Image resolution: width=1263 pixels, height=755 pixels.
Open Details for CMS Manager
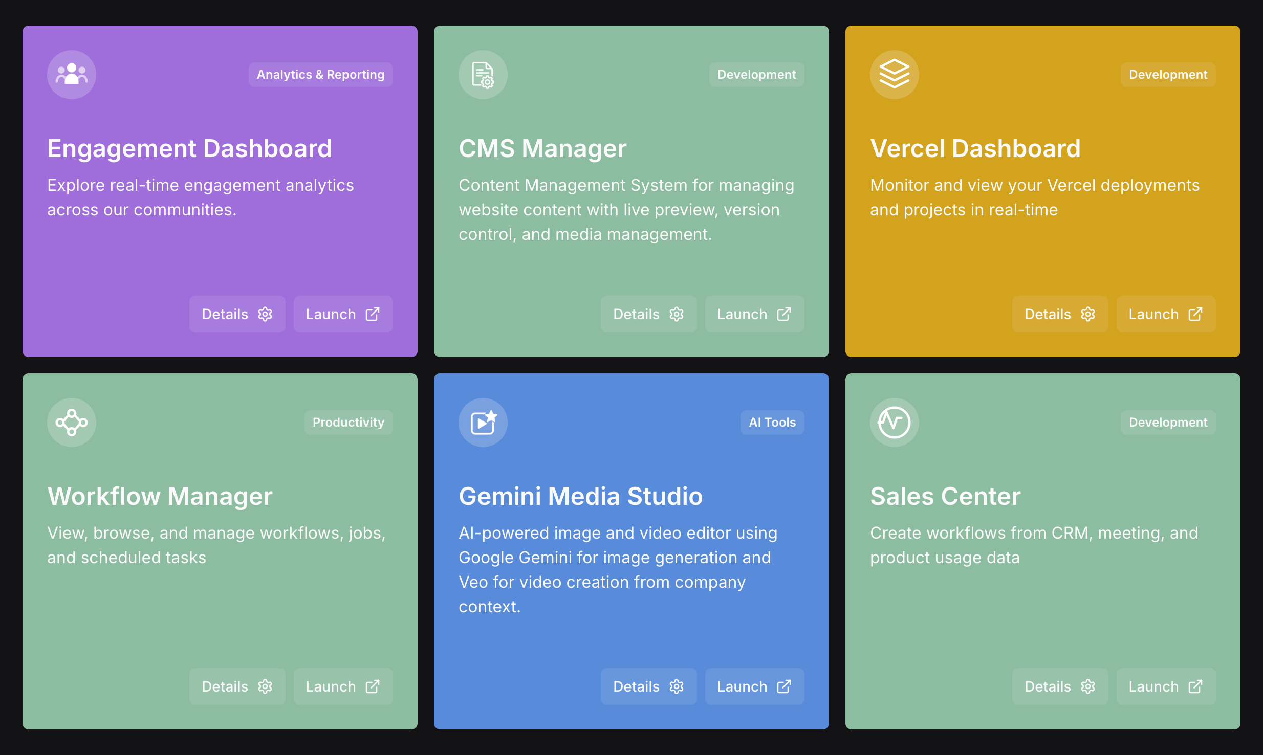click(x=648, y=314)
